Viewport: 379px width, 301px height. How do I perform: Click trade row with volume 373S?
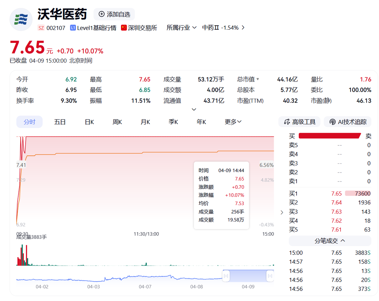click(330, 289)
